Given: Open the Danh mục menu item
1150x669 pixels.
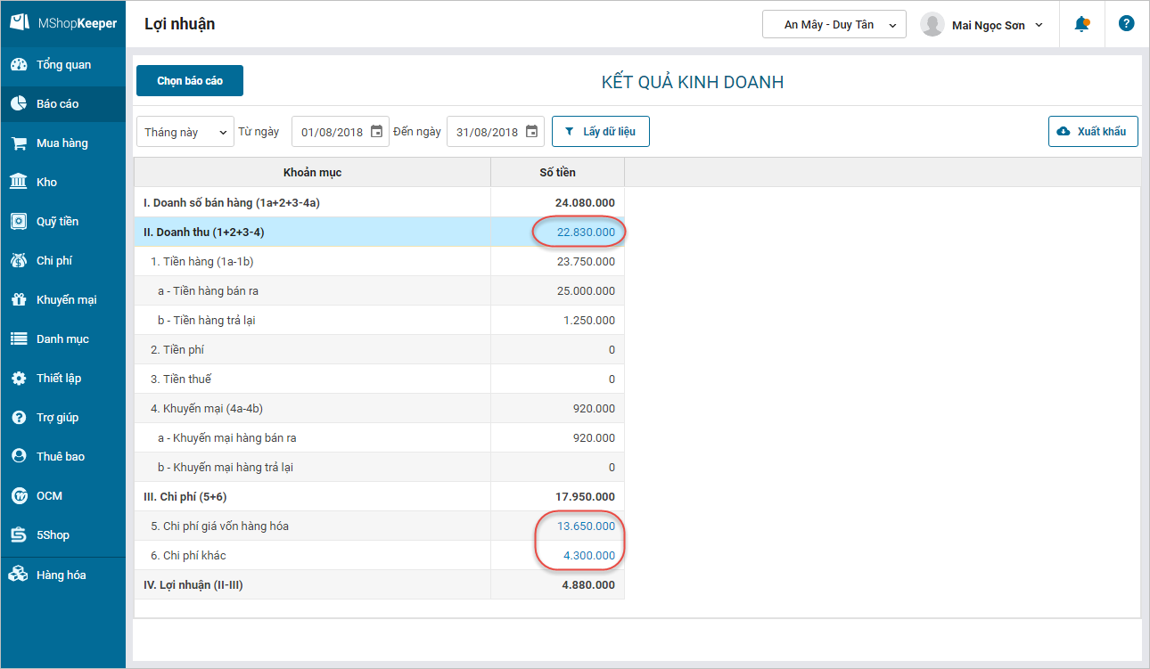Looking at the screenshot, I should tap(63, 339).
